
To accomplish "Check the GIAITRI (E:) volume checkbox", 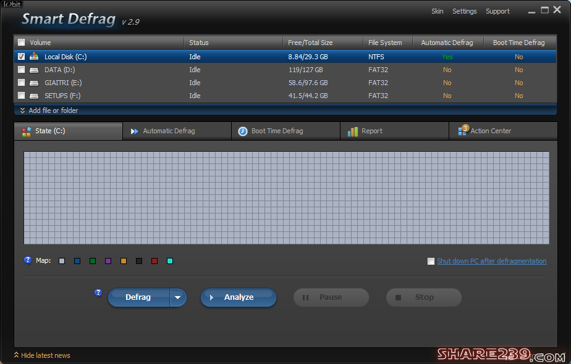I will [x=22, y=83].
